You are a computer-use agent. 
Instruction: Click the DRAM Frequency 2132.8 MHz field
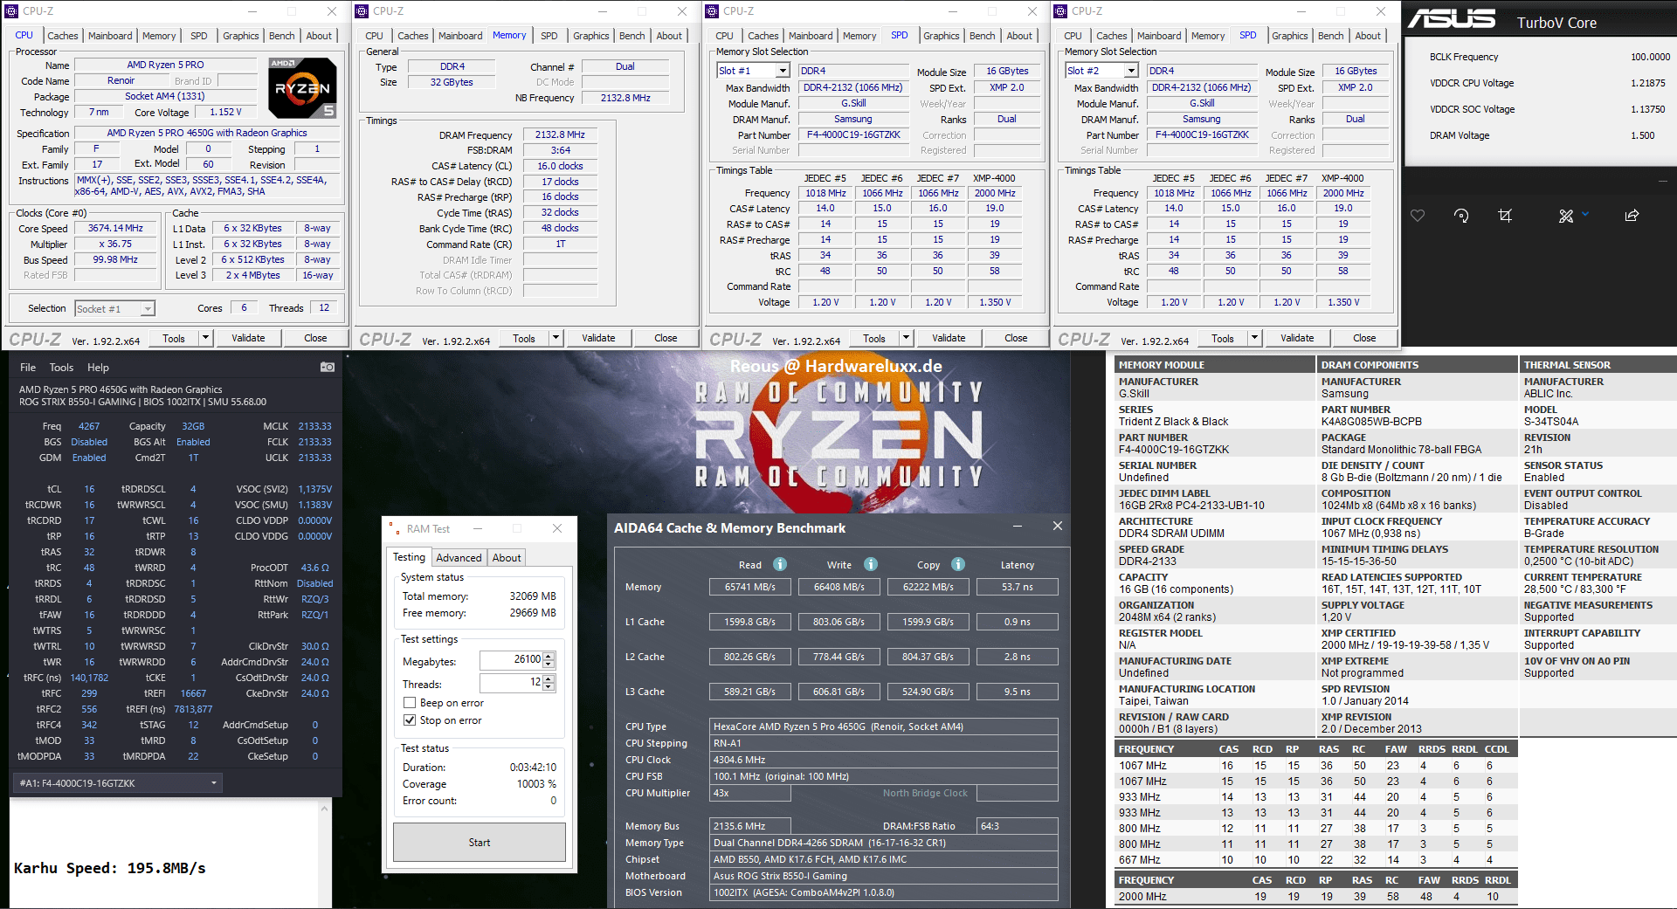coord(560,135)
